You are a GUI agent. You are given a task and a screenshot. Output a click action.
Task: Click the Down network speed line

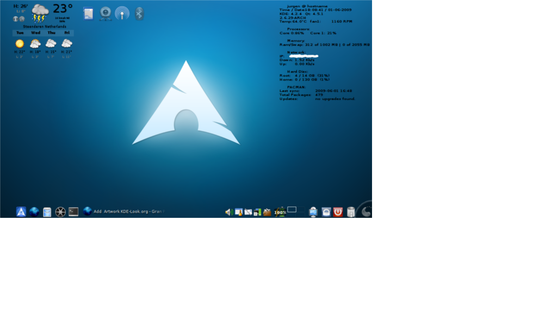[297, 60]
